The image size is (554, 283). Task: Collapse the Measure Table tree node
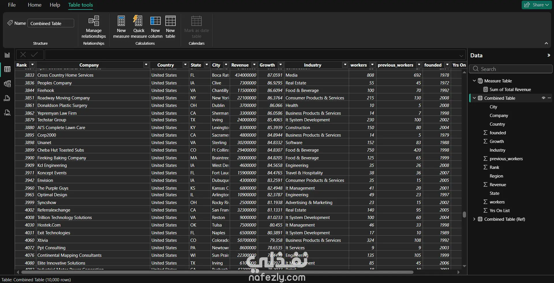coord(474,81)
